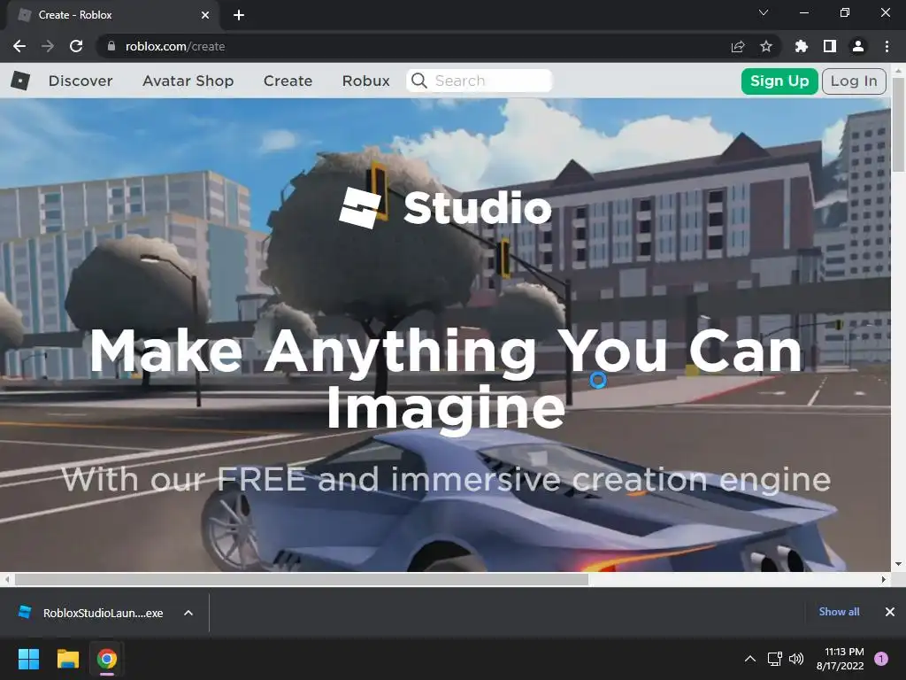The height and width of the screenshot is (680, 906).
Task: Open a new browser tab
Action: click(239, 15)
